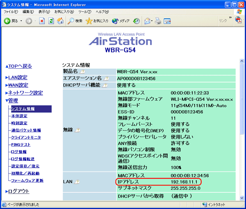
Task: Click the wireless MAC address 00:0D:0B:11:22:33
Action: pyautogui.click(x=190, y=93)
